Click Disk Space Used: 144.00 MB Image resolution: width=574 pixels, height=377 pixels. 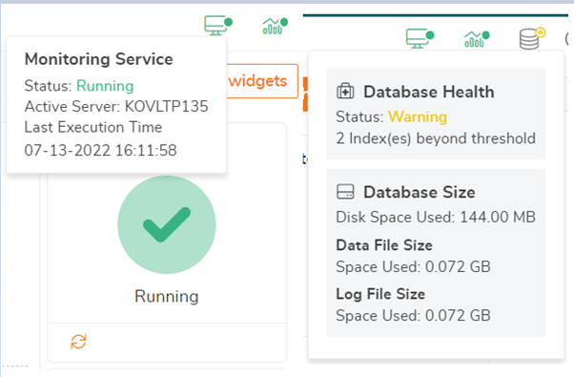[436, 217]
